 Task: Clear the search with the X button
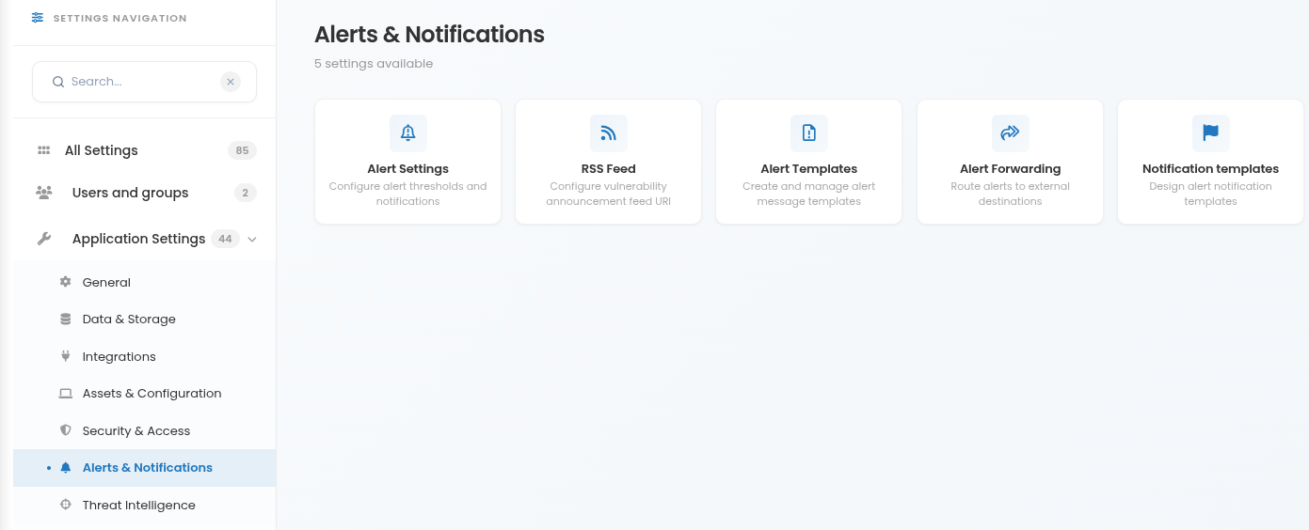tap(231, 82)
